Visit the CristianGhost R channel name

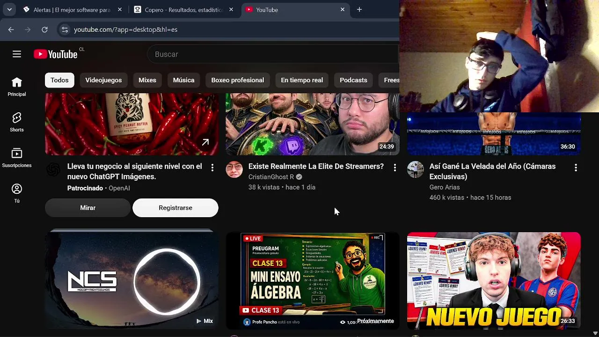point(271,177)
